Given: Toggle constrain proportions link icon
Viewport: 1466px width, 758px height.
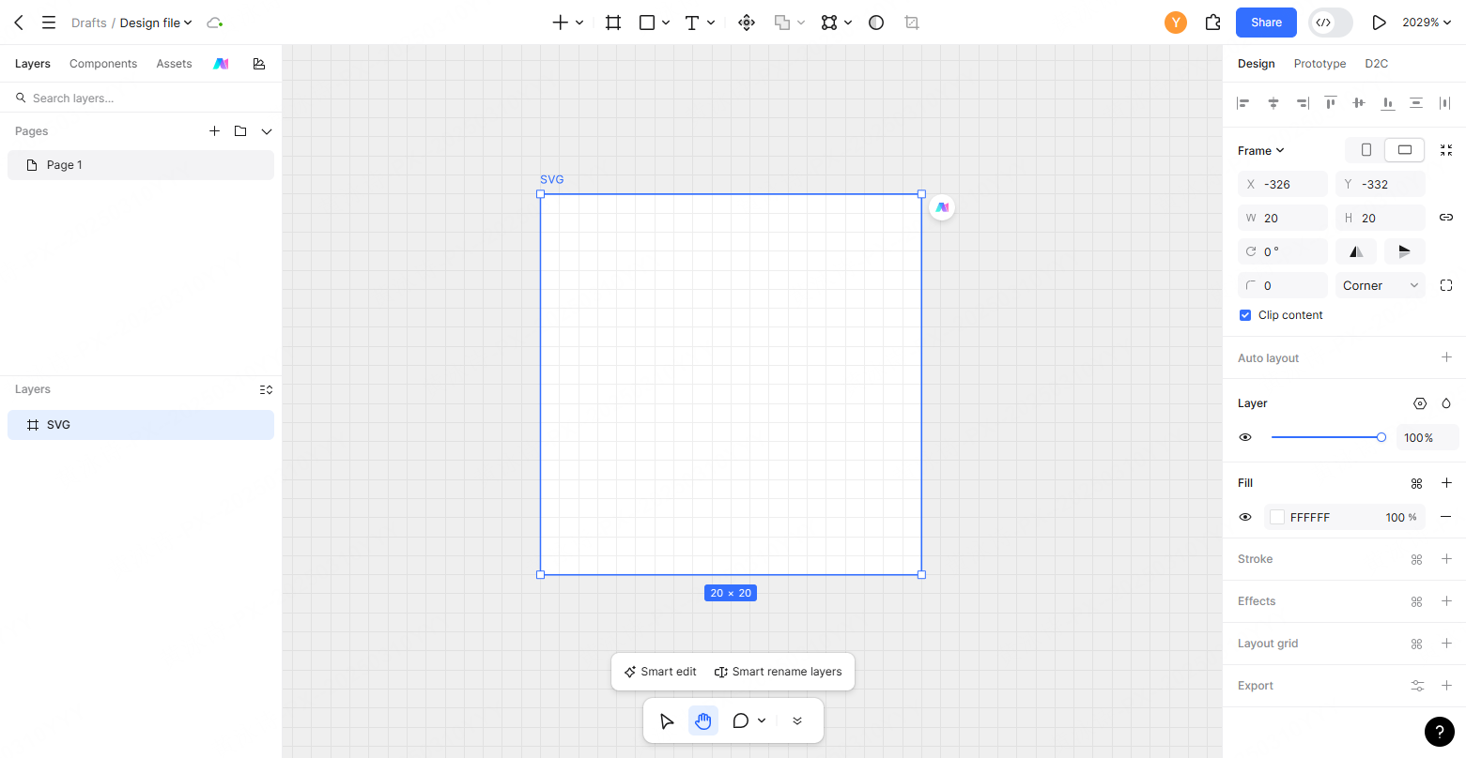Looking at the screenshot, I should [x=1446, y=218].
